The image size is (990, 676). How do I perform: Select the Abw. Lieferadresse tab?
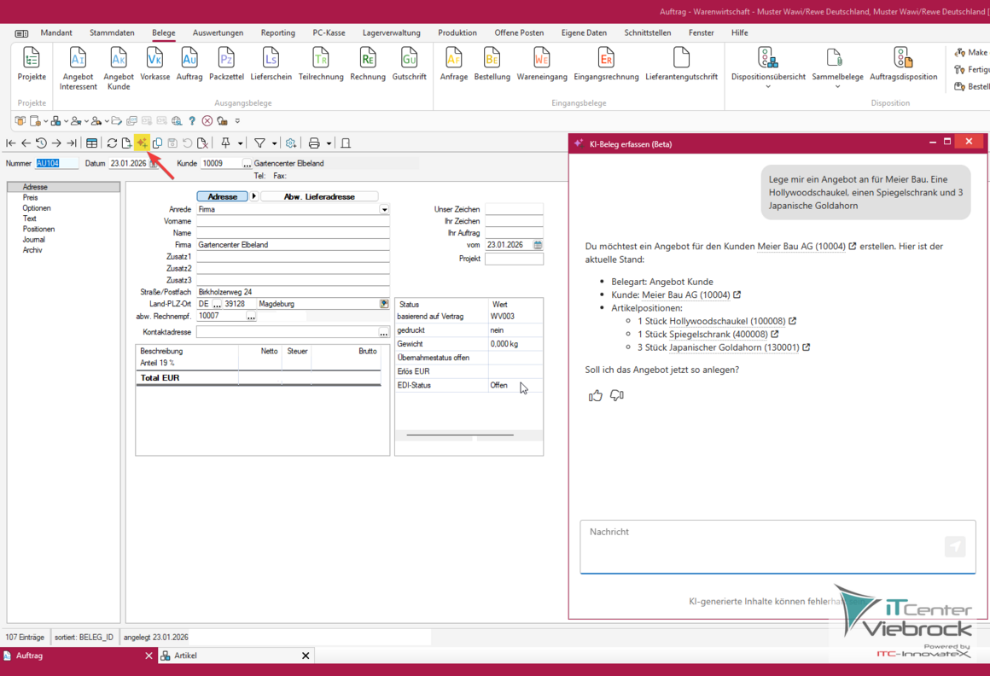(319, 196)
